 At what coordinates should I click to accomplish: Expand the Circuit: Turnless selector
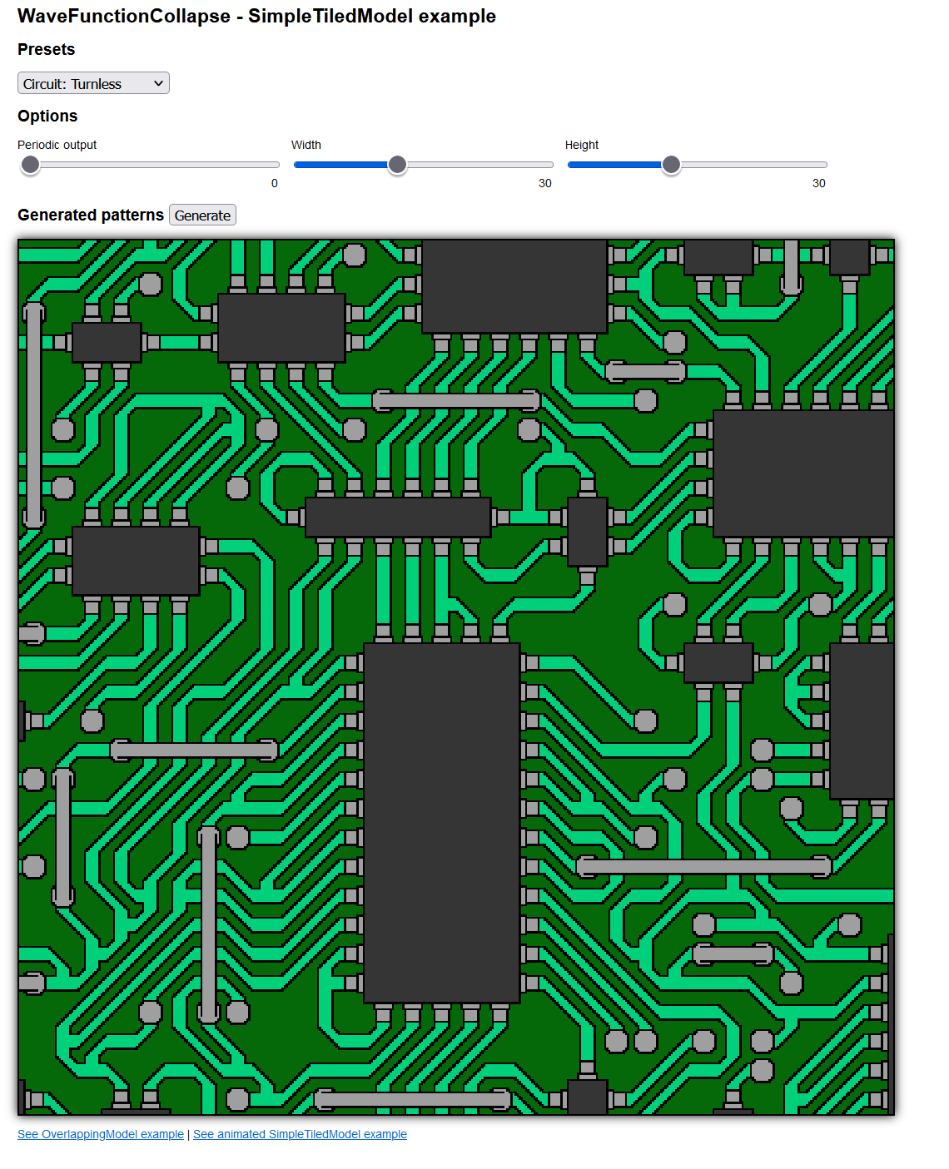(92, 82)
